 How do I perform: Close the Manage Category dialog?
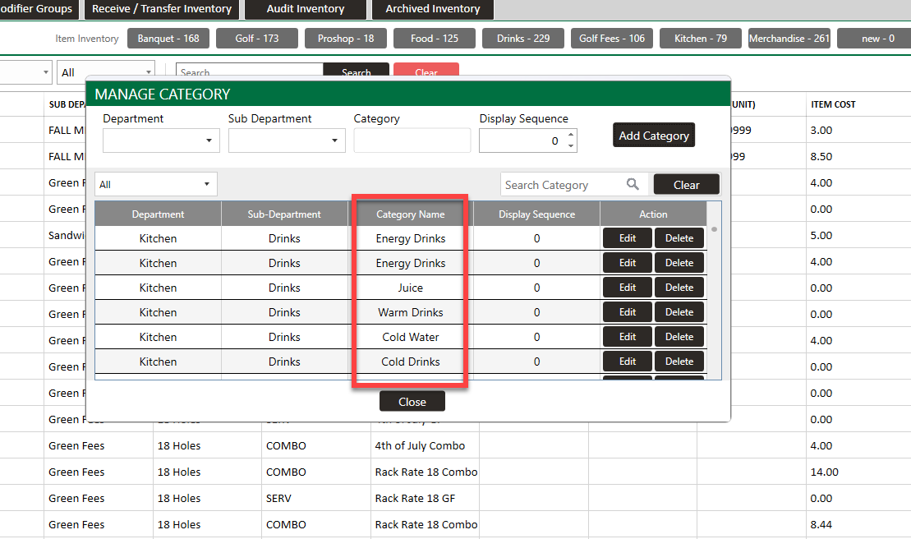[x=412, y=402]
